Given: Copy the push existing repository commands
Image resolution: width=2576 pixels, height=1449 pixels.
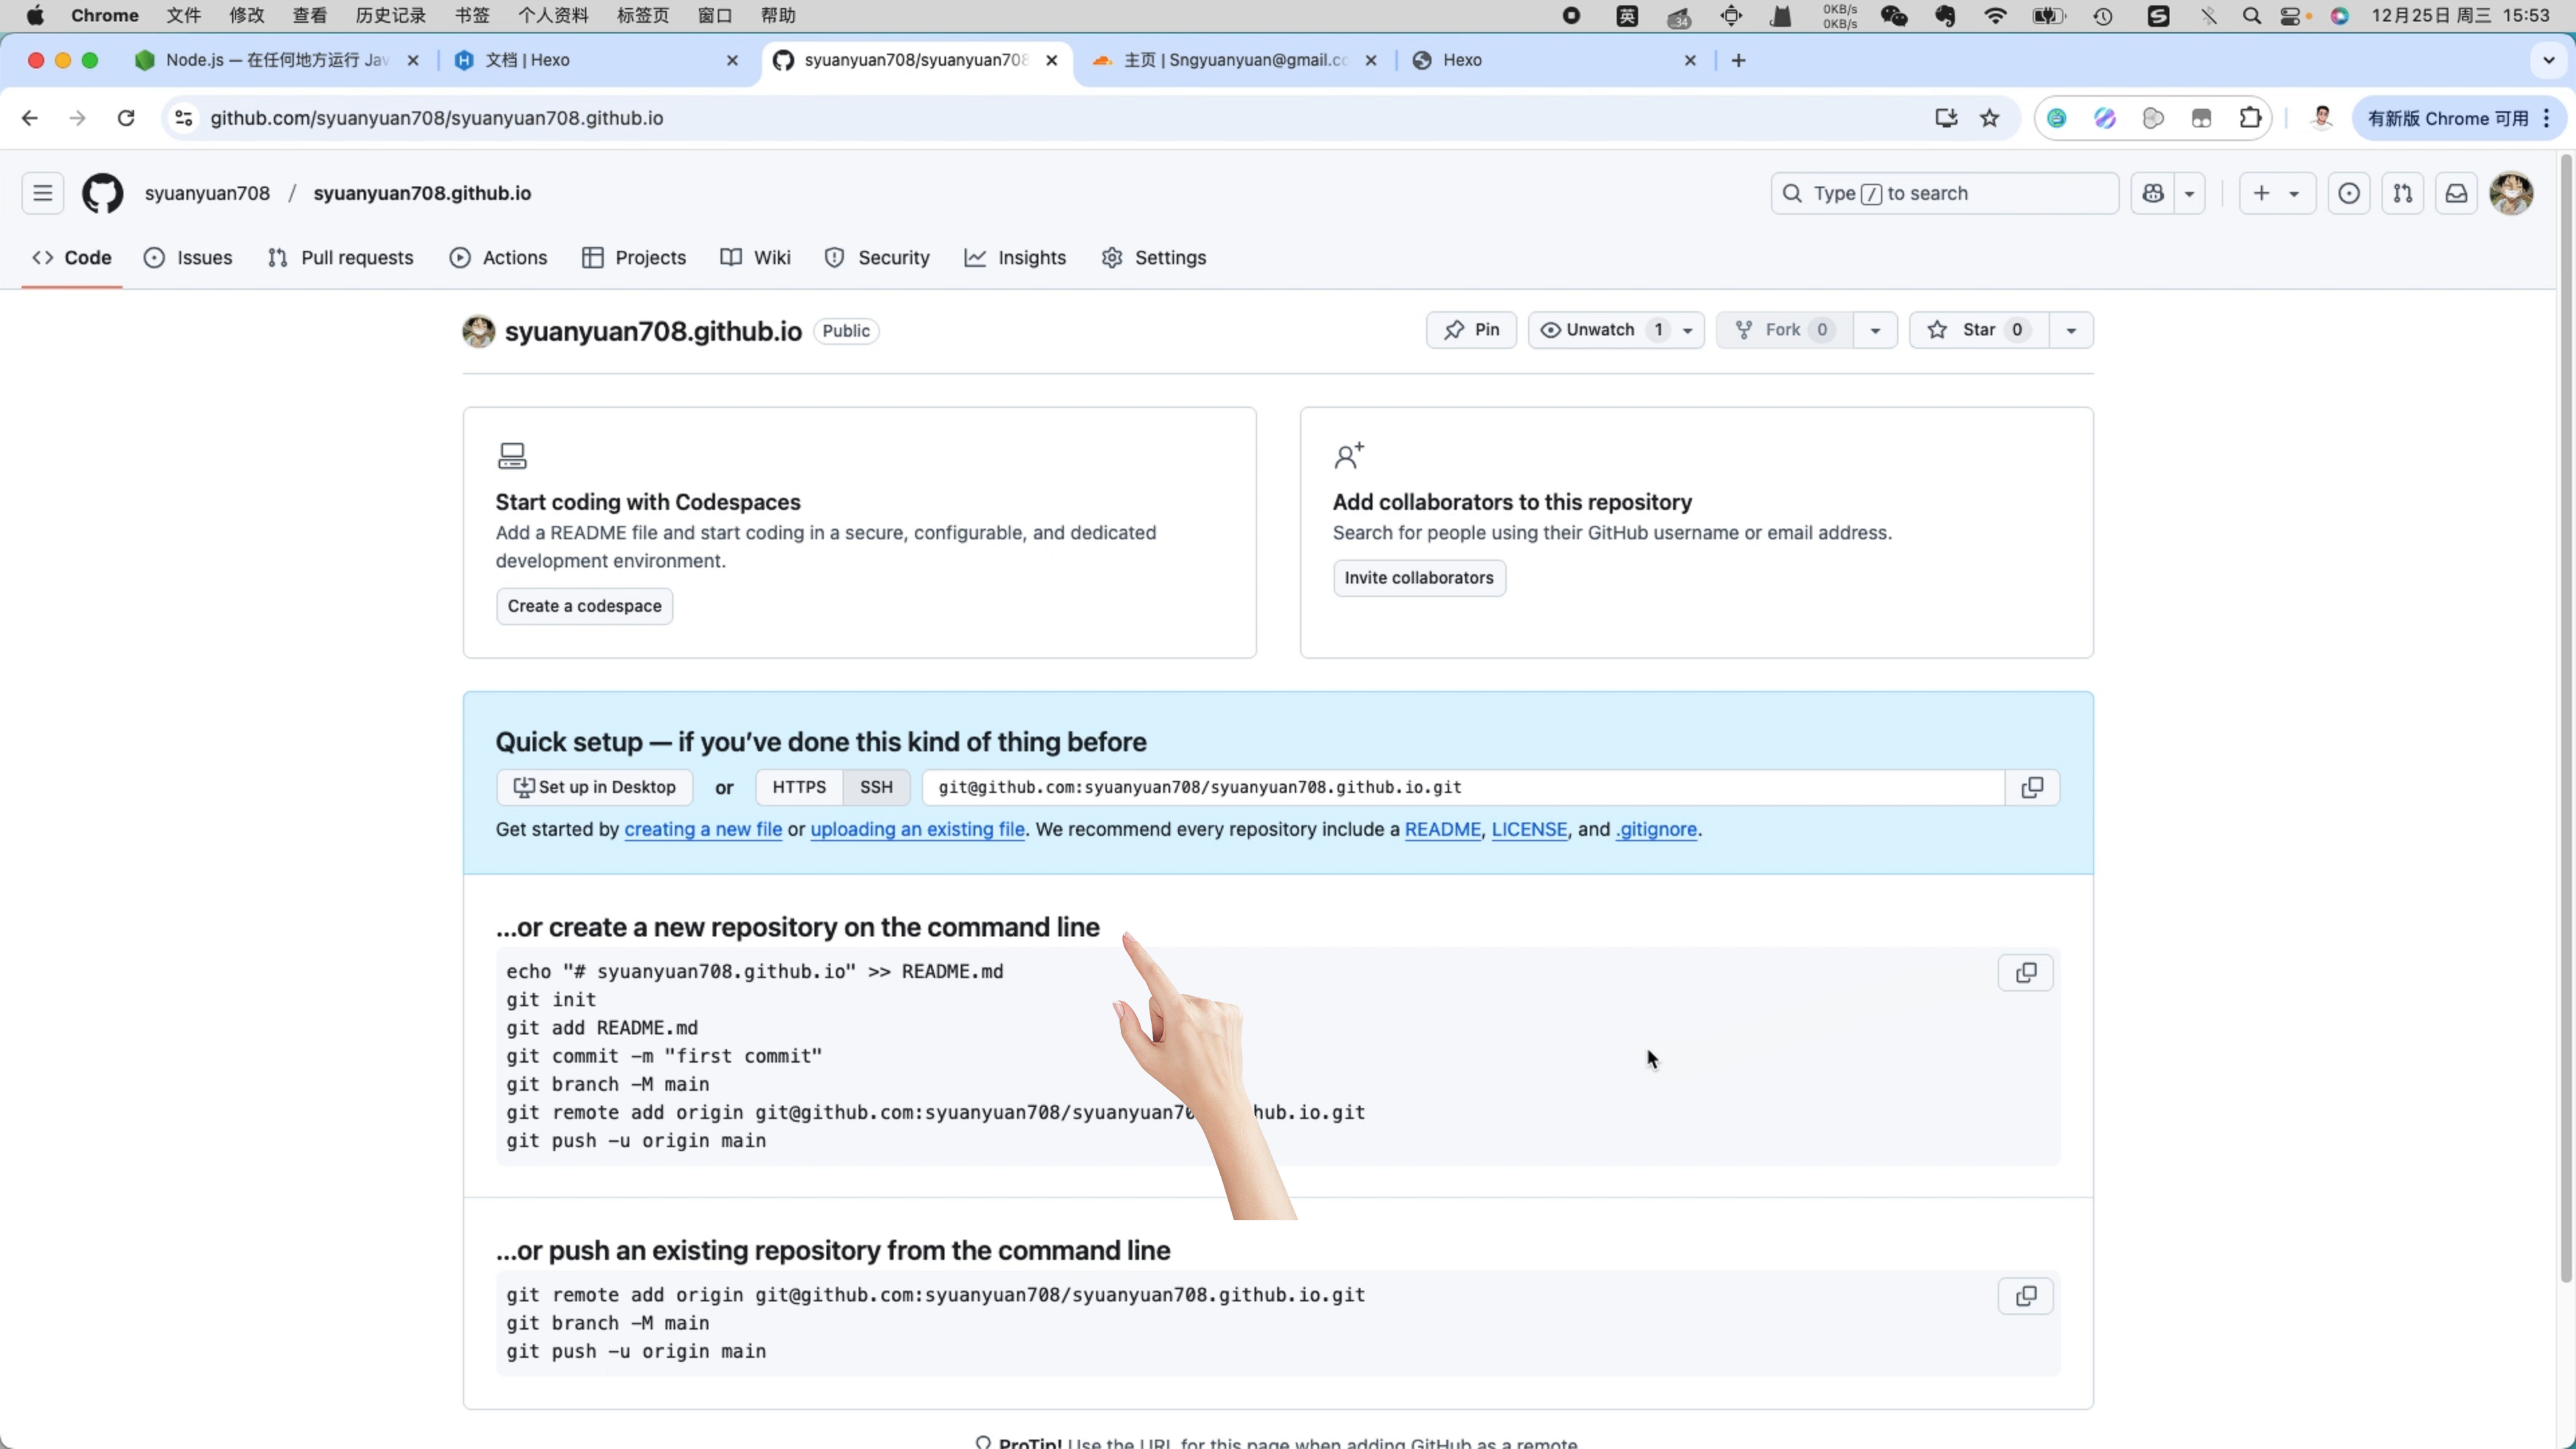Looking at the screenshot, I should pos(2025,1296).
